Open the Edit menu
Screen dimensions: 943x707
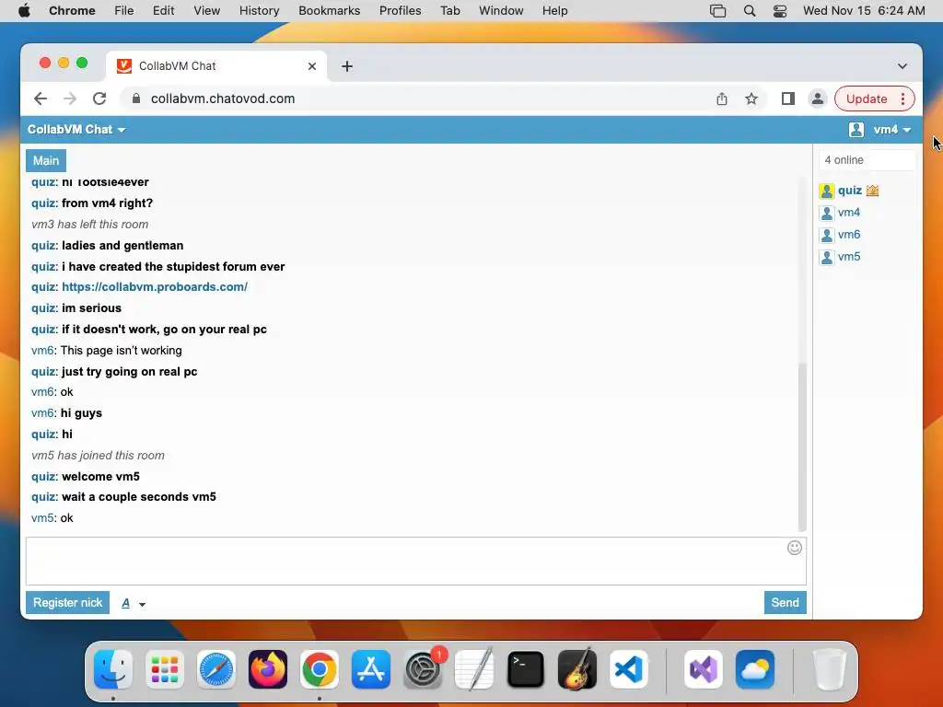click(163, 11)
